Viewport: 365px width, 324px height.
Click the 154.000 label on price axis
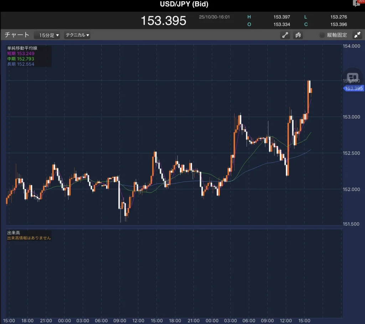tap(351, 46)
